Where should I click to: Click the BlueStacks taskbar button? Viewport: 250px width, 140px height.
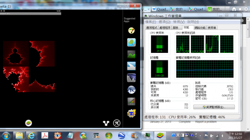pos(160,136)
